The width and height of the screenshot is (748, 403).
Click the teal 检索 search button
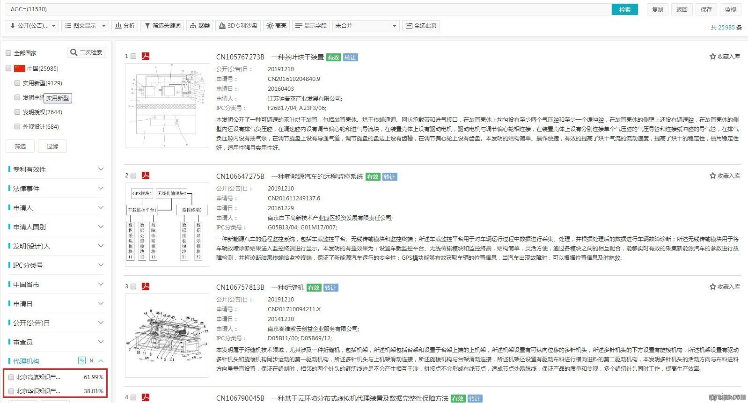point(624,9)
